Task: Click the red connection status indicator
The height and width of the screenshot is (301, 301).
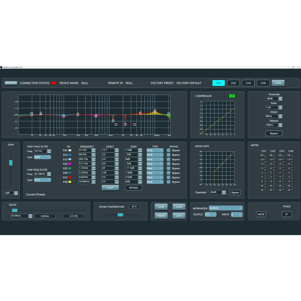Action: 54,83
